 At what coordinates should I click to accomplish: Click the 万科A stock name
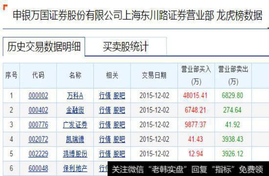75,95
